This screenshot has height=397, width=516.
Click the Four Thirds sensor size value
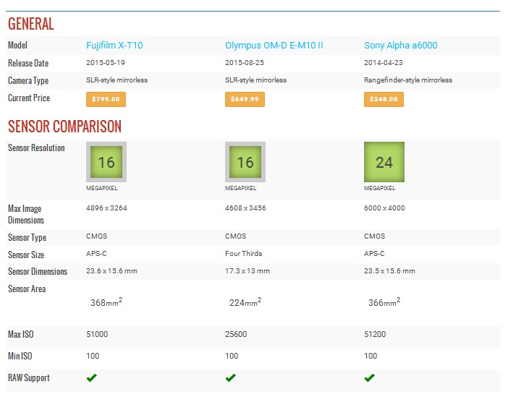(243, 254)
